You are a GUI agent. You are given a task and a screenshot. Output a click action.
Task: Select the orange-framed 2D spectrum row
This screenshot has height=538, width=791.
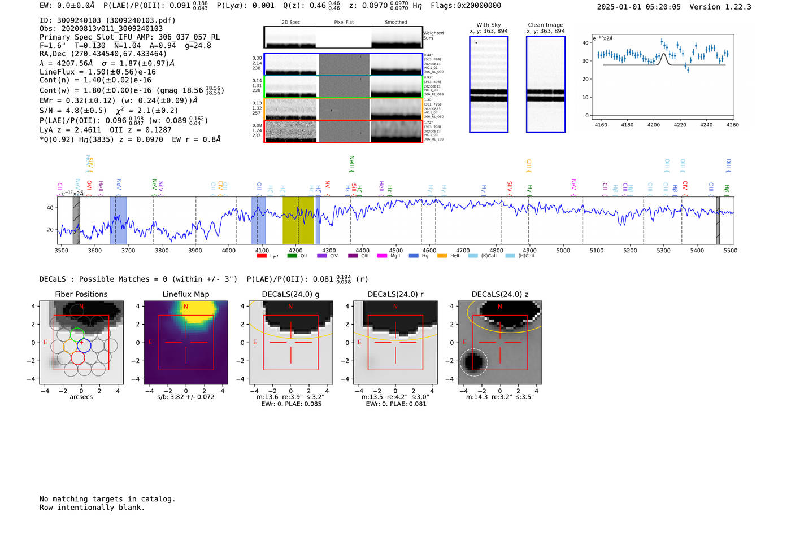343,109
